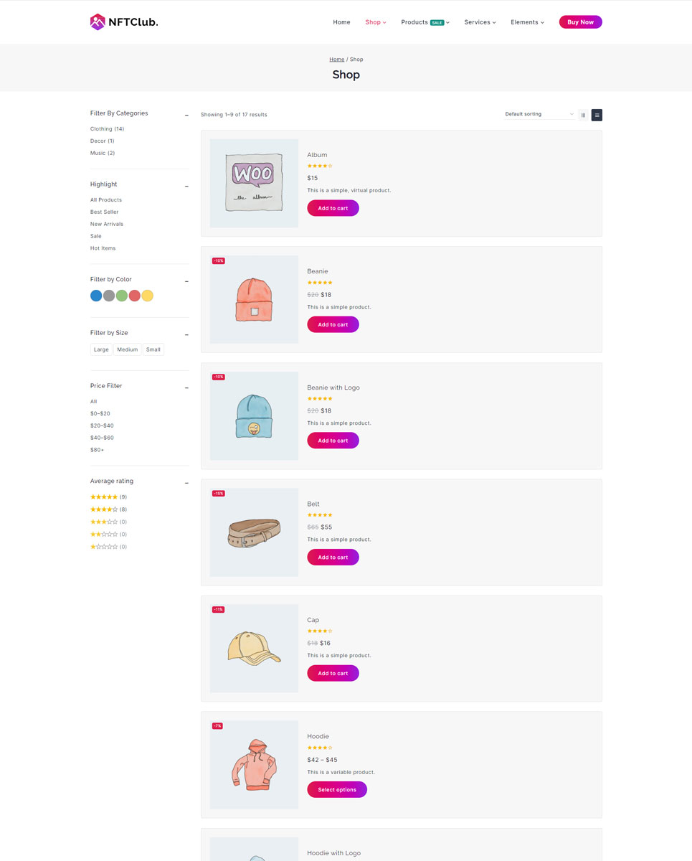Choose the blue color filter swatch
The image size is (692, 861).
[96, 296]
